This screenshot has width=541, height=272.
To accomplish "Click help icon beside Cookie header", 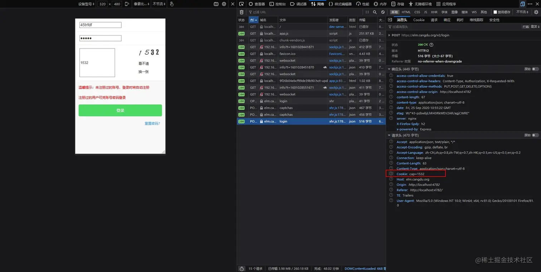I will pos(391,174).
